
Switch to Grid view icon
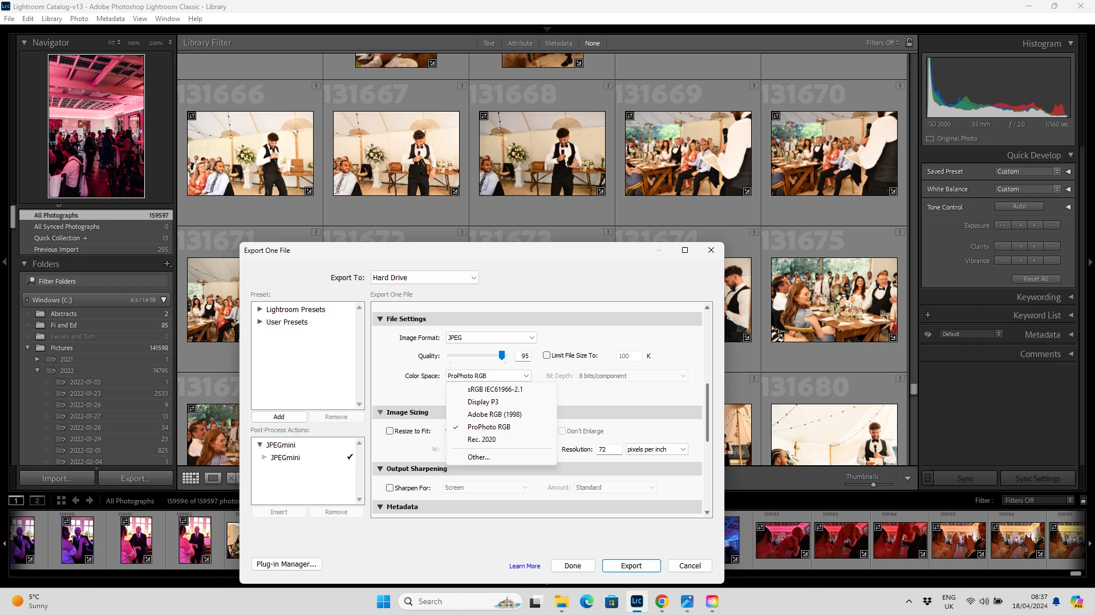(190, 478)
